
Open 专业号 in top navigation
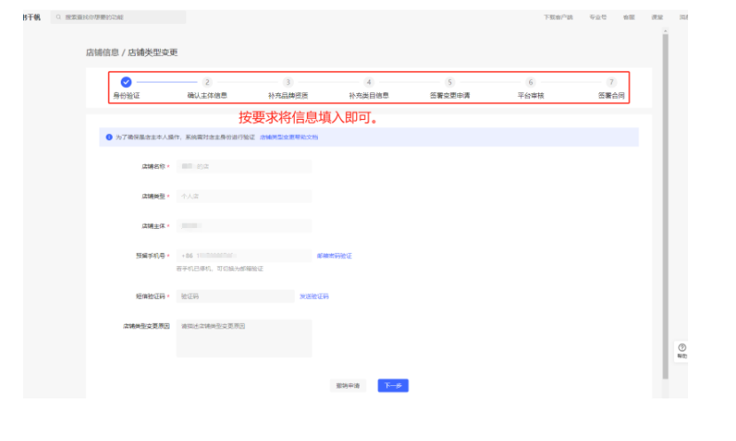(598, 17)
